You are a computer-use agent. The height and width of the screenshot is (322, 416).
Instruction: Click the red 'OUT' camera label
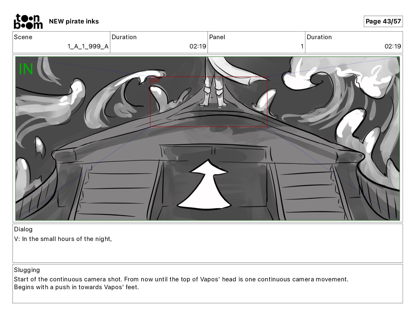tap(156, 81)
